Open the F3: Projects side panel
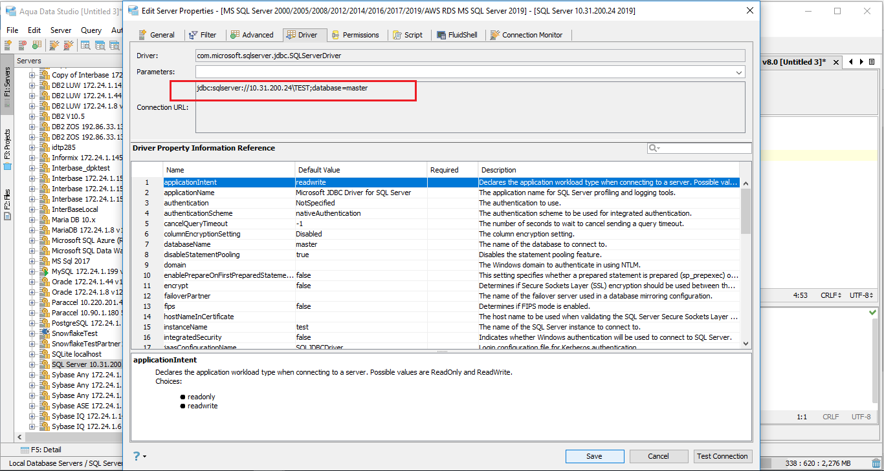The image size is (884, 471). pos(7,149)
